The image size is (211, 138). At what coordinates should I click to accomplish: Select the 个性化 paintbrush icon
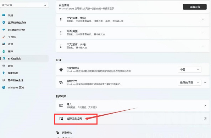click(x=4, y=37)
